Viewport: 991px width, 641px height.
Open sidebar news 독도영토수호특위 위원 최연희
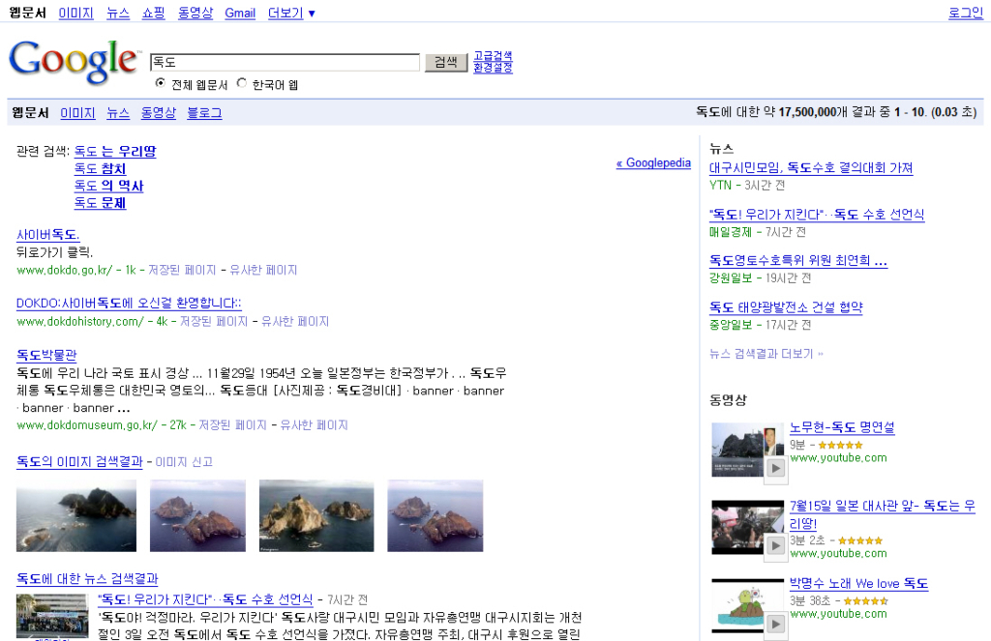798,261
